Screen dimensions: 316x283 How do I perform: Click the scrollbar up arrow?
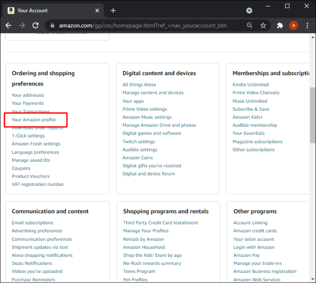[x=313, y=37]
